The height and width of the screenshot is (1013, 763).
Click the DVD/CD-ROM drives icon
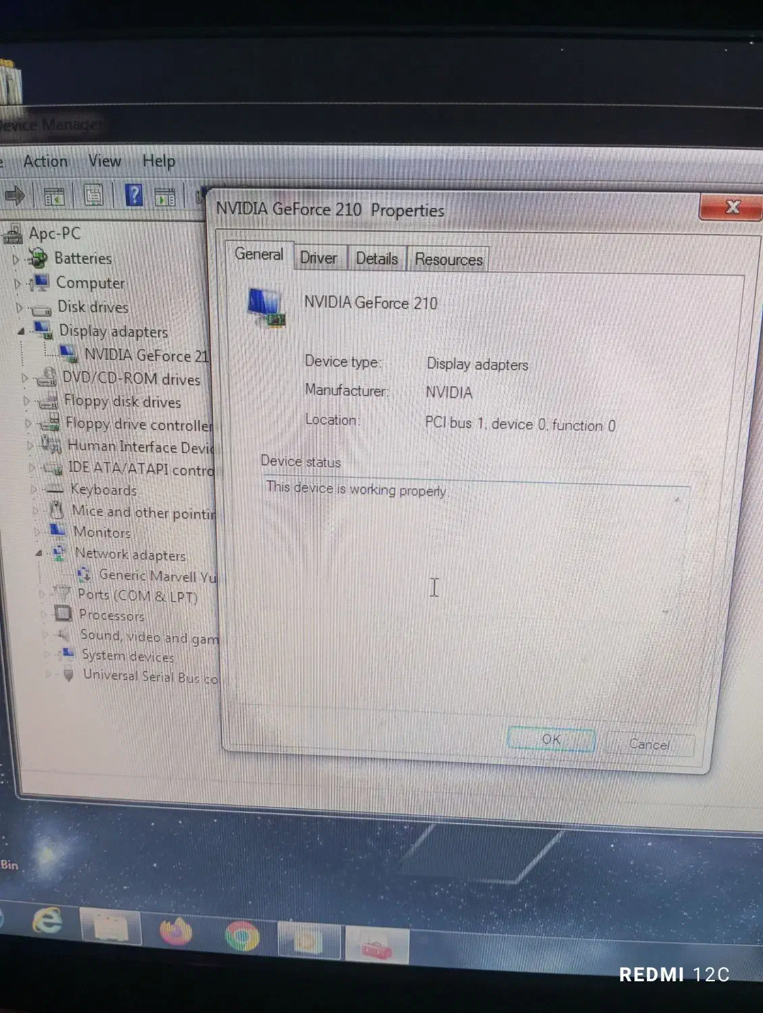coord(47,377)
